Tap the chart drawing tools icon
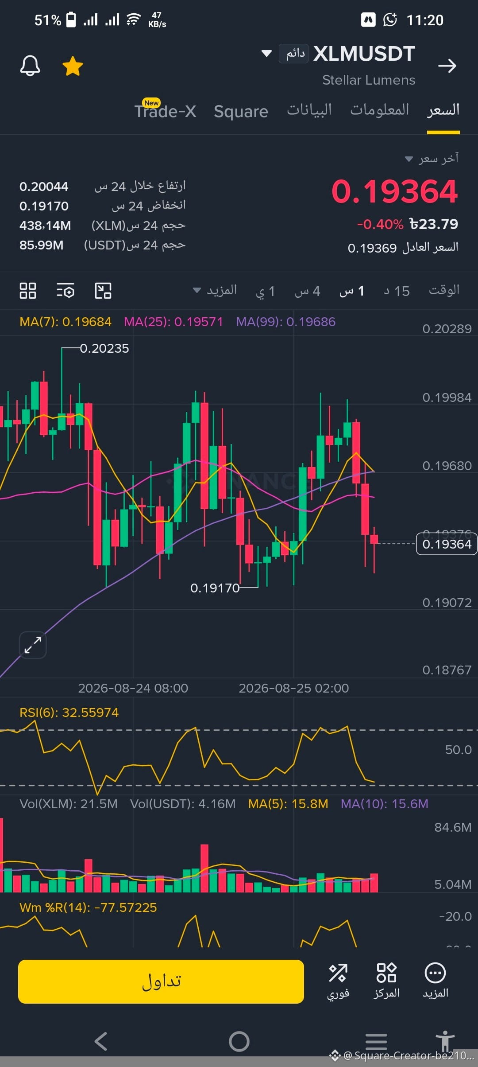 [x=103, y=291]
